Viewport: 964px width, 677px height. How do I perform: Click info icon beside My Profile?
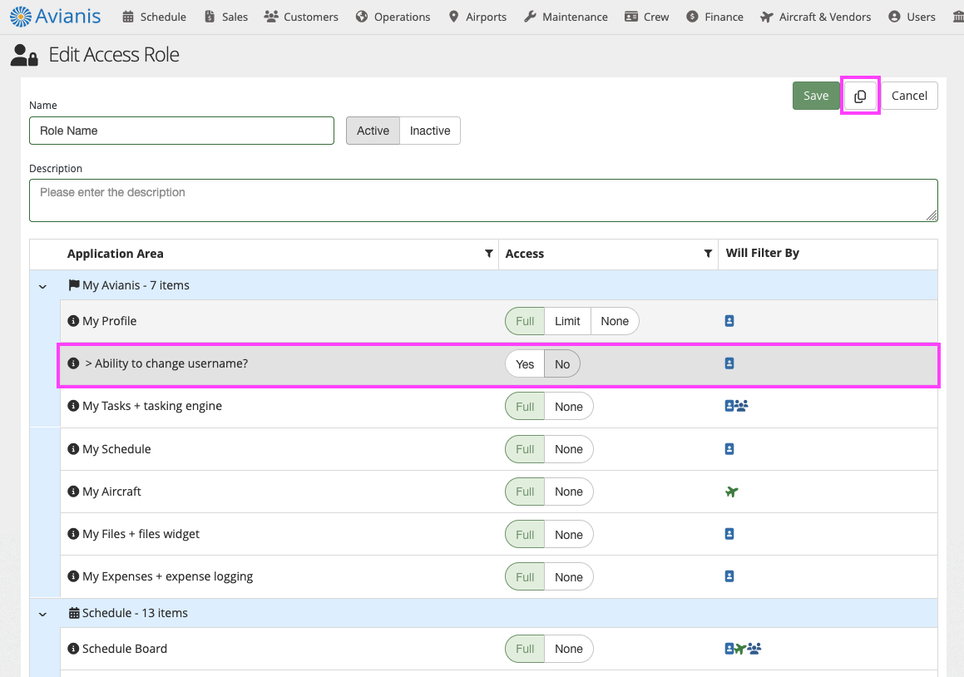coord(73,321)
